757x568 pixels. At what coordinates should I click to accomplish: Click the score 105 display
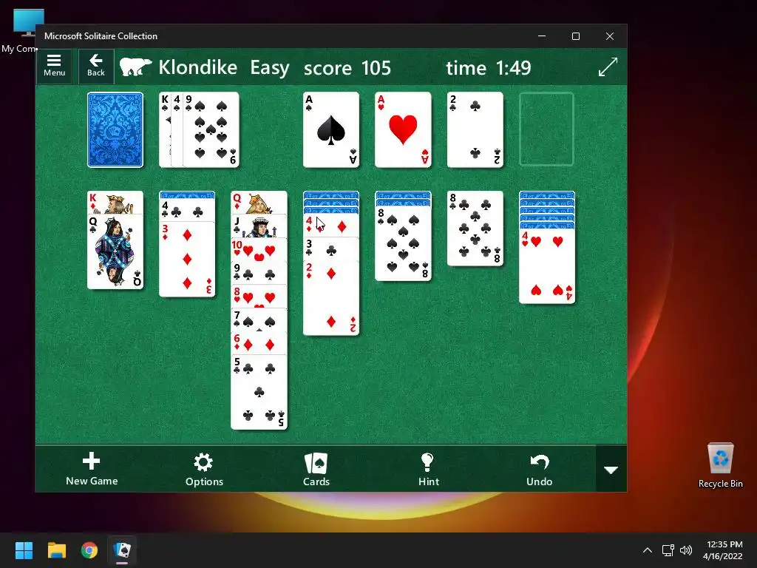click(x=347, y=68)
